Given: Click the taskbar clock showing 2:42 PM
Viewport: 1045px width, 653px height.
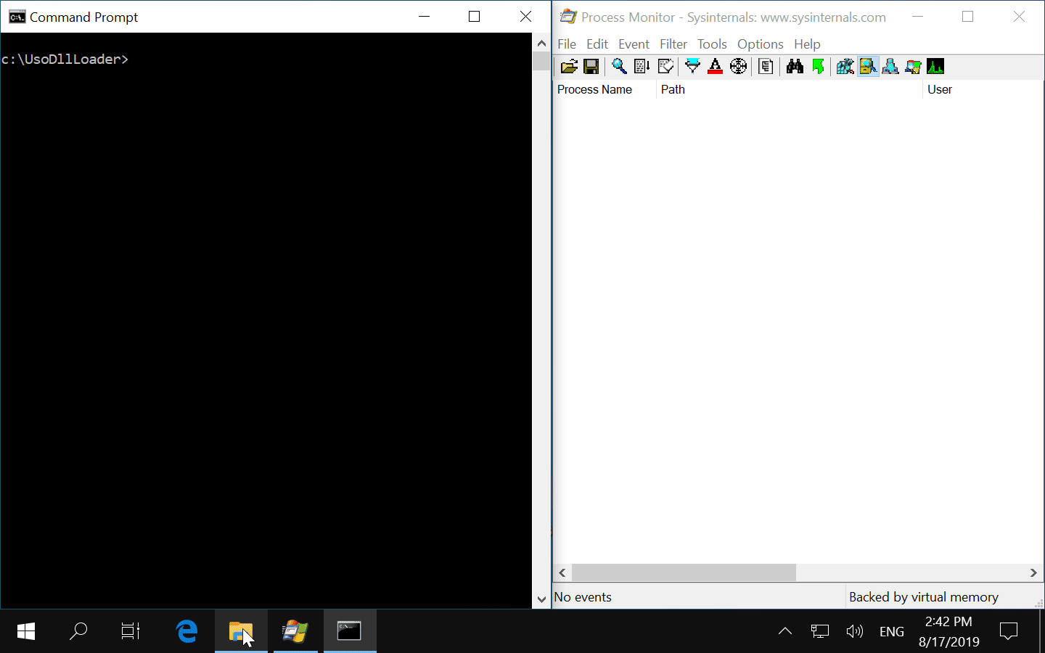Looking at the screenshot, I should pos(948,631).
